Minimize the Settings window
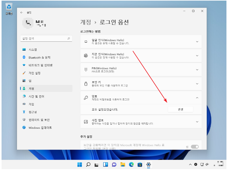Viewport: 228px width, 171px height. [184, 11]
